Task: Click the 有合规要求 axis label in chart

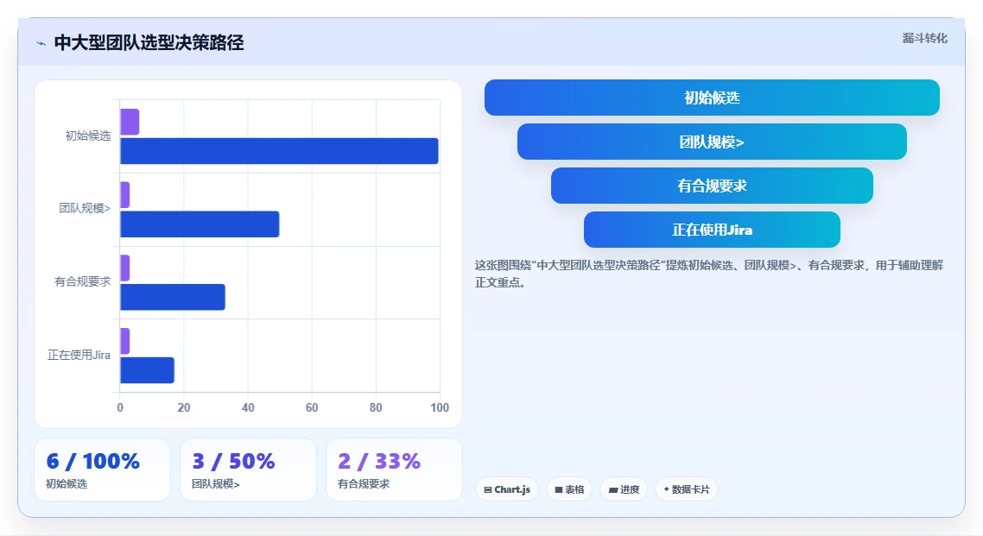Action: tap(82, 281)
